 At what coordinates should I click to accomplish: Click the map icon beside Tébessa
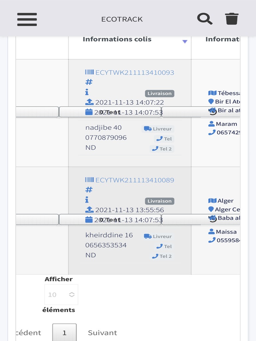pos(212,93)
